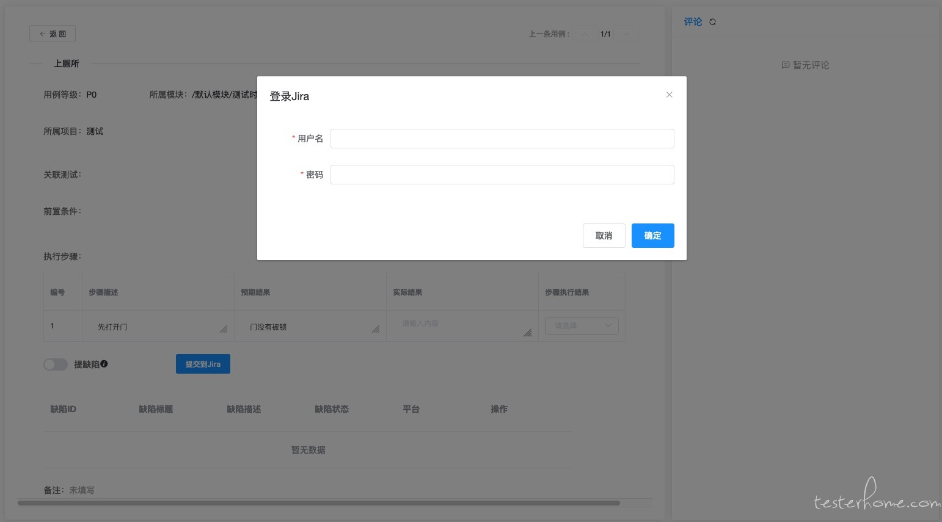Viewport: 942px width, 522px height.
Task: Go to previous case with up chevron
Action: (585, 34)
